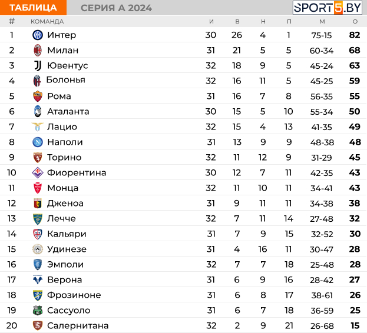Select the Салернитана team name
The width and height of the screenshot is (367, 333).
click(x=78, y=326)
